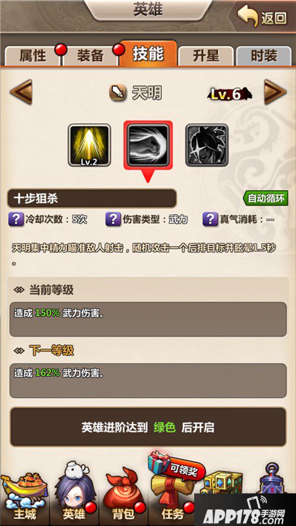
Task: Select the locked third skill icon
Action: [207, 145]
